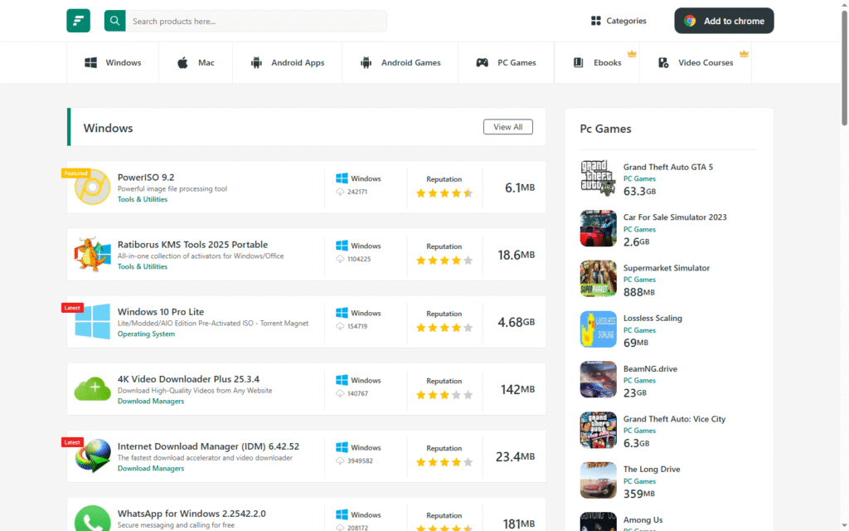Open the Categories menu
The width and height of the screenshot is (849, 531).
619,21
